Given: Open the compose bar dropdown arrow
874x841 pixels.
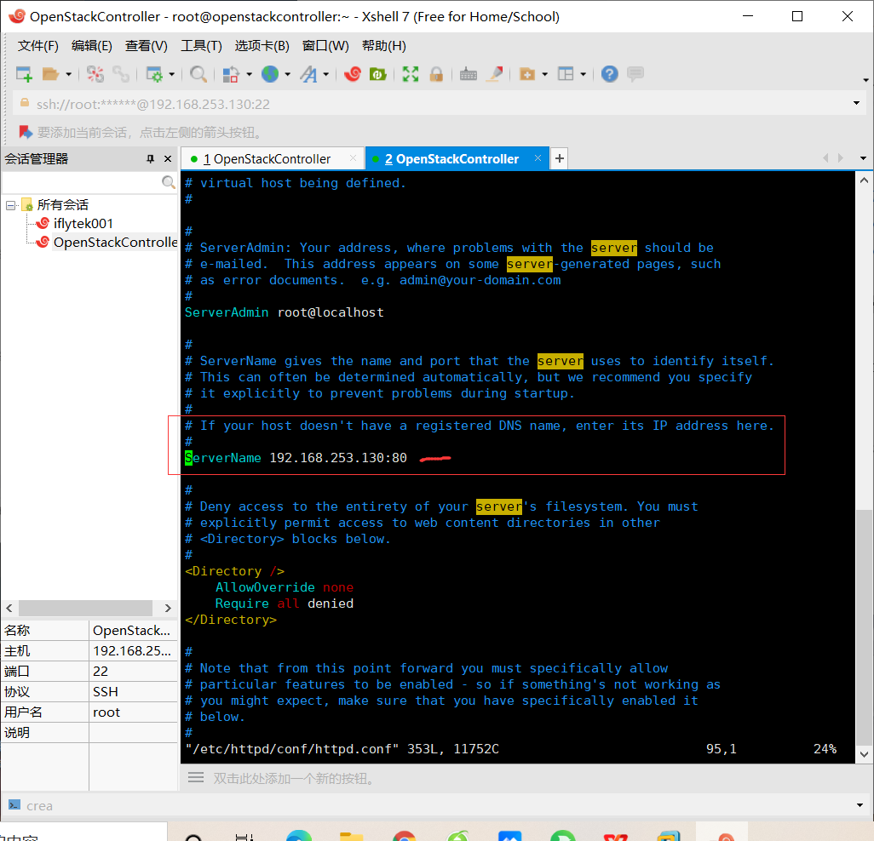Looking at the screenshot, I should click(860, 805).
